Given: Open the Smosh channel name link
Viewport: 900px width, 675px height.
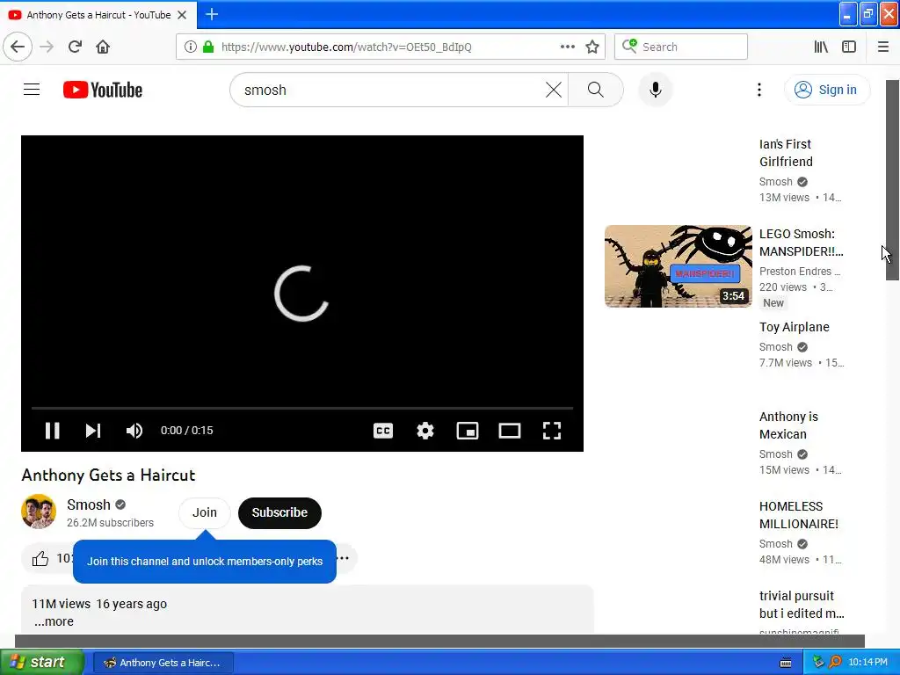Looking at the screenshot, I should pyautogui.click(x=89, y=504).
